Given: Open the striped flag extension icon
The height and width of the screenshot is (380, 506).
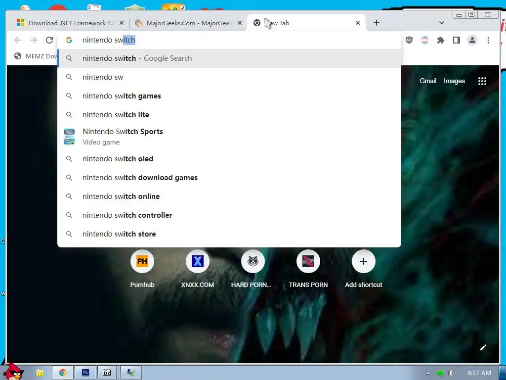Looking at the screenshot, I should [425, 40].
